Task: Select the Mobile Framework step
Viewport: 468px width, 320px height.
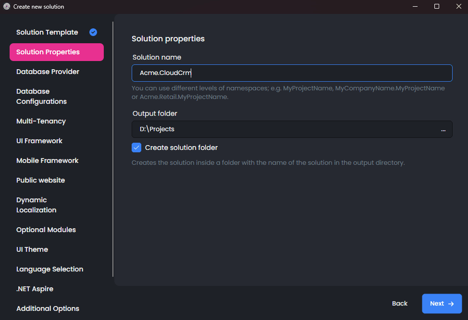Action: tap(47, 160)
